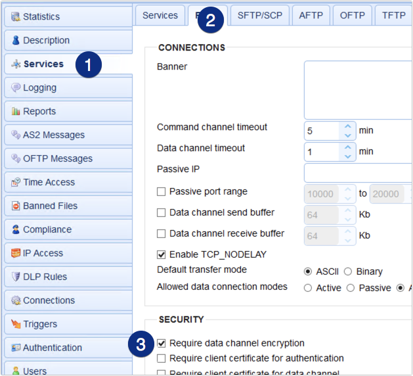Click the IP Access icon
The image size is (413, 376).
[x=16, y=253]
